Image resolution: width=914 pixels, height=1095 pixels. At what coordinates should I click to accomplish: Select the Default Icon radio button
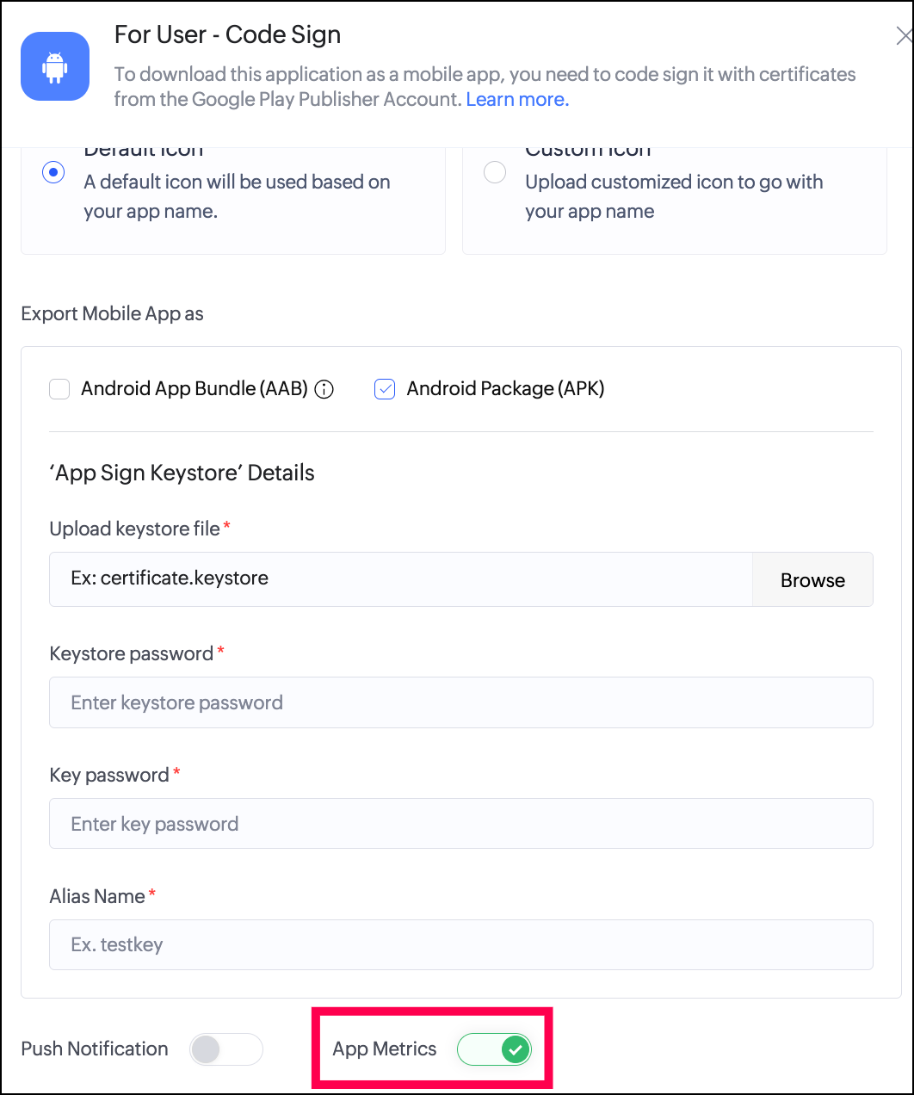click(53, 172)
